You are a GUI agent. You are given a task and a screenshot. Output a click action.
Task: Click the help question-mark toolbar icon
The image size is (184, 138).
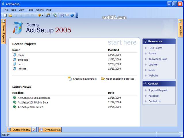pos(62,15)
